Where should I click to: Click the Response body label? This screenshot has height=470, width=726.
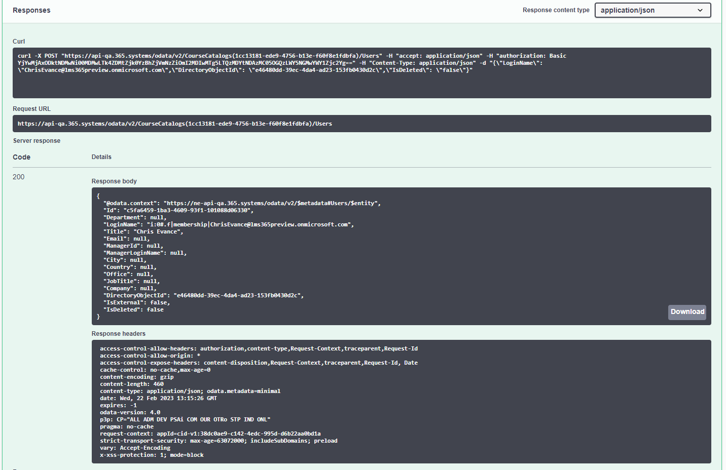[114, 181]
